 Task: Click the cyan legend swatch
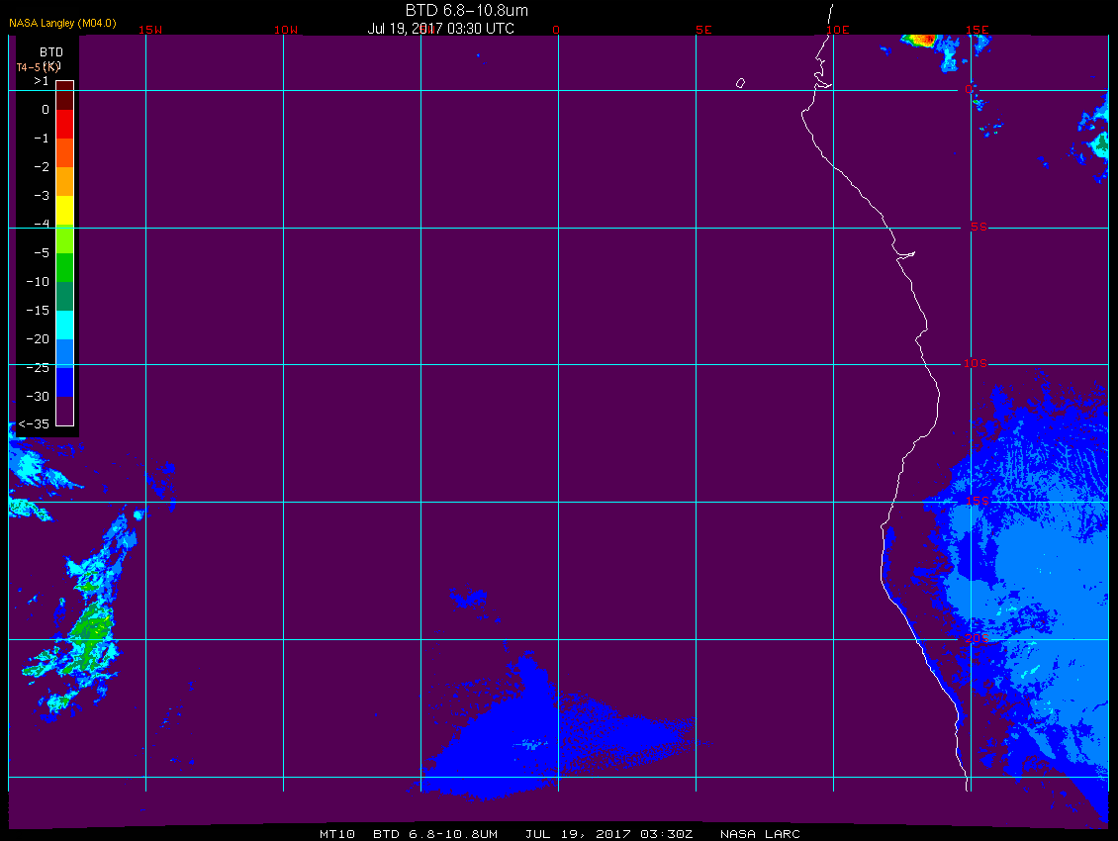65,325
